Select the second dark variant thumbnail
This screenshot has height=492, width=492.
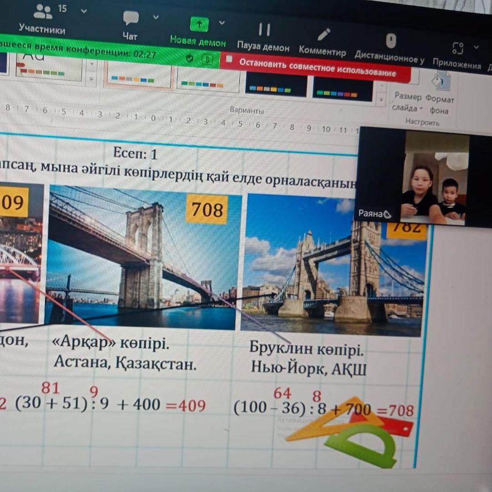tap(343, 89)
